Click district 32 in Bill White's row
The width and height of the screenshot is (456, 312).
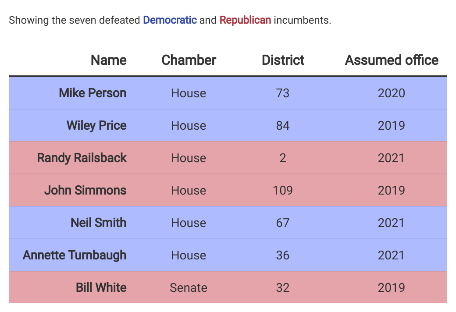coord(283,287)
